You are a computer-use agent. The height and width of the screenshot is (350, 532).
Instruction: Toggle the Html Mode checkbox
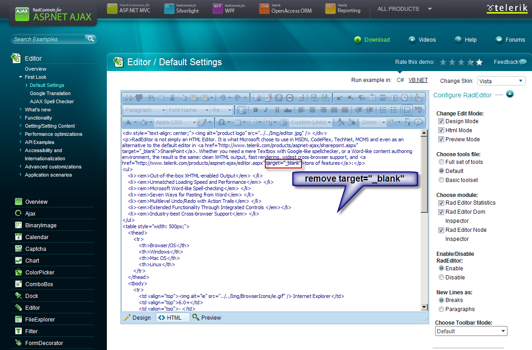point(441,130)
